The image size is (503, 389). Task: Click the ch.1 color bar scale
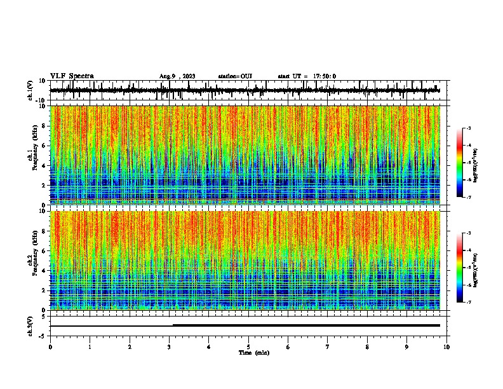[460, 163]
